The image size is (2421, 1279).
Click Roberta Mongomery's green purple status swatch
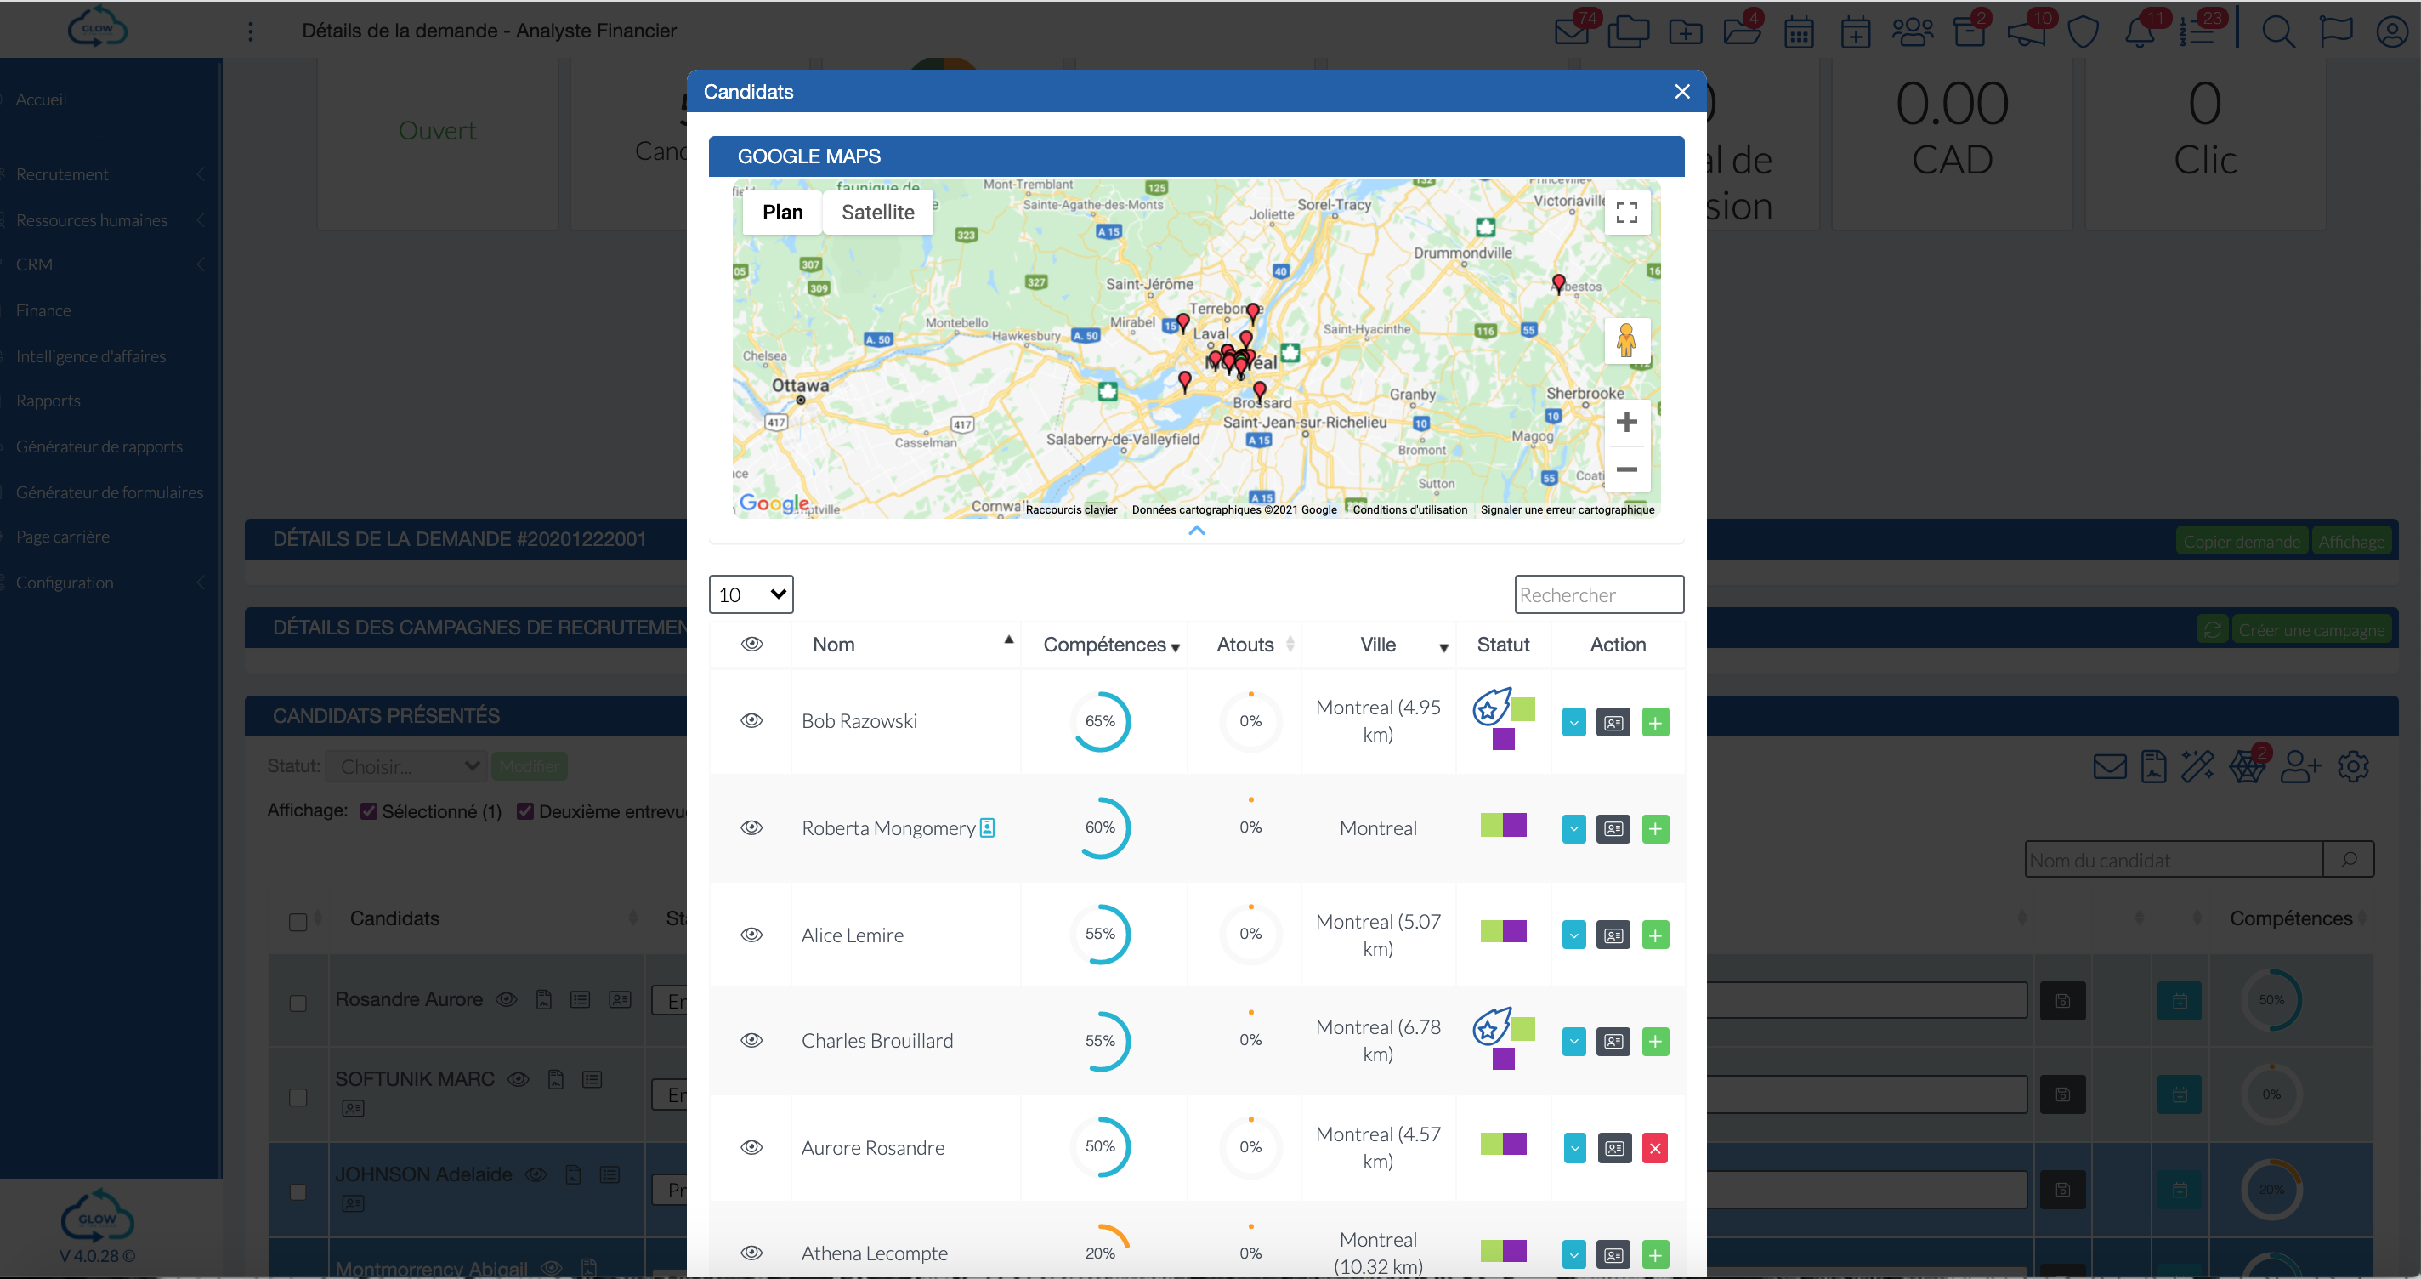1503,826
